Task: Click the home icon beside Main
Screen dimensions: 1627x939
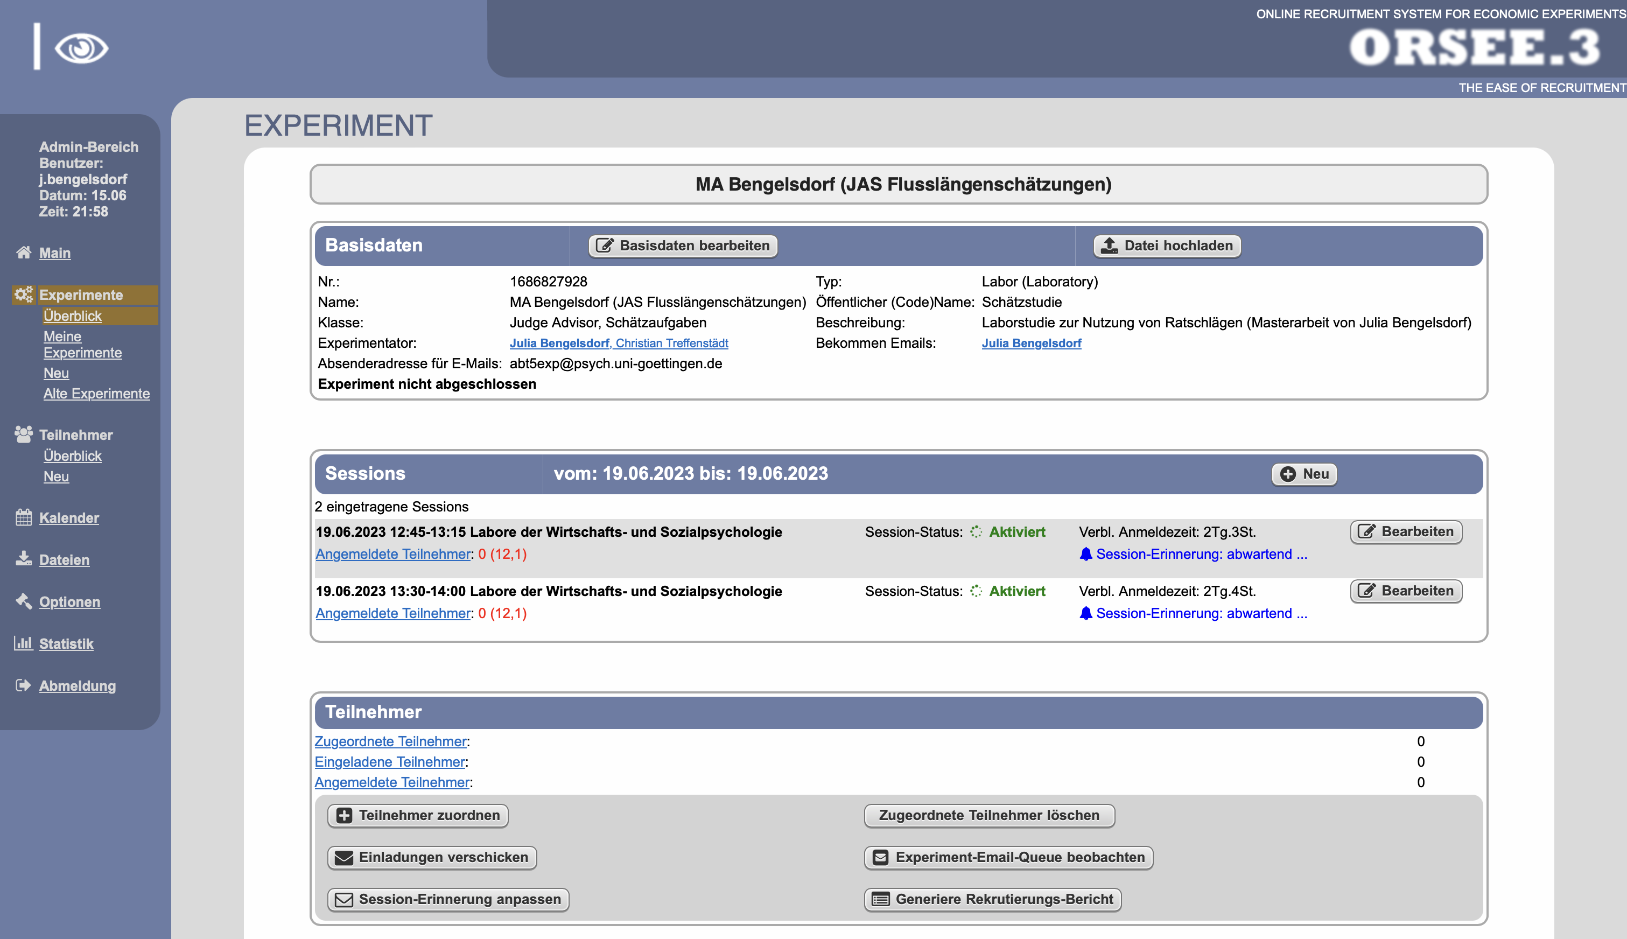Action: [24, 252]
